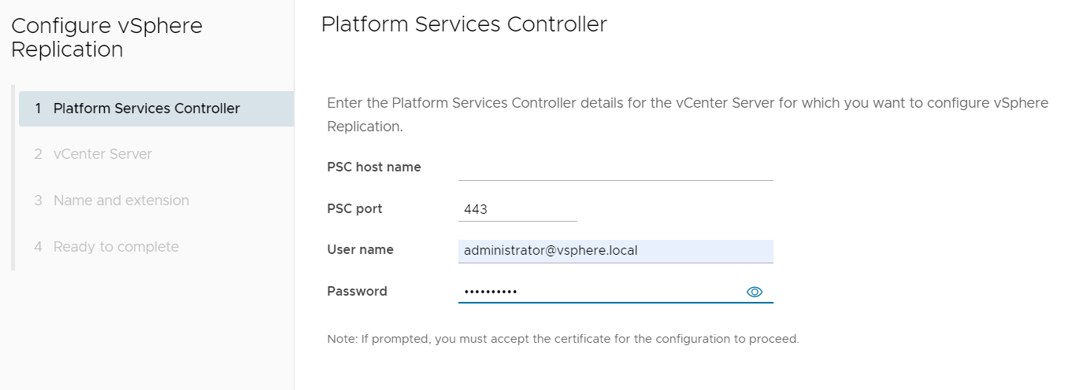Click step number 4 in the wizard list
Viewport: 1083px width, 390px height.
[38, 247]
